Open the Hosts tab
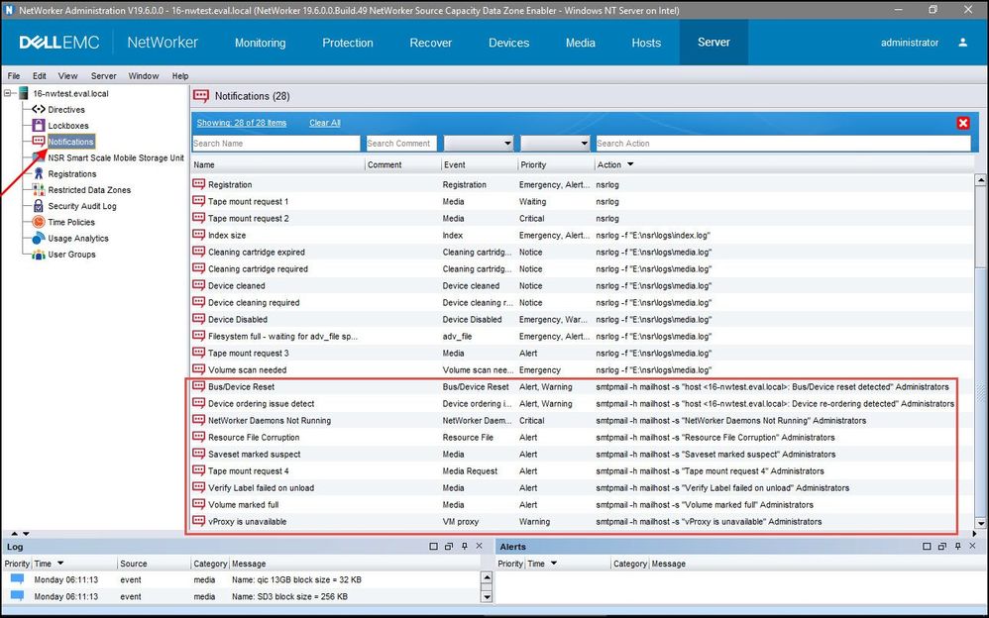The image size is (989, 618). 646,43
